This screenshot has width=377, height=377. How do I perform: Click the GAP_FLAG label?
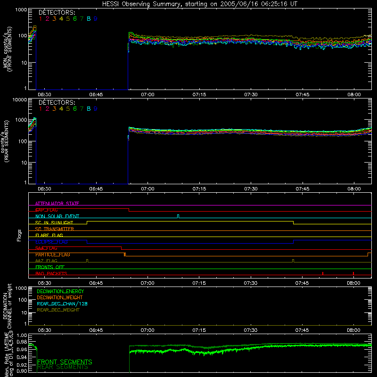coord(46,210)
